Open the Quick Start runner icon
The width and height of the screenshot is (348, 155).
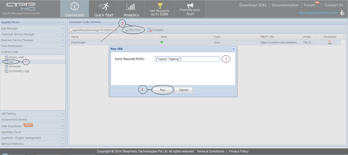coord(104,7)
